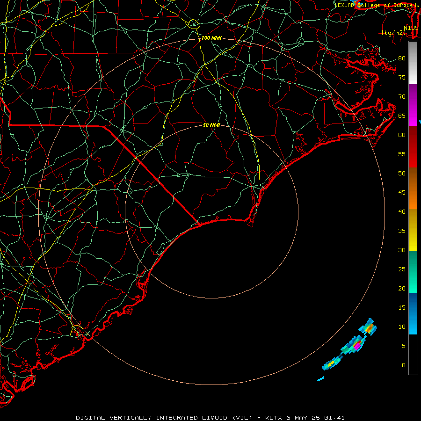Viewport: 421px width, 421px height.
Task: Click the 50 value on the VIL scale
Action: [x=402, y=174]
